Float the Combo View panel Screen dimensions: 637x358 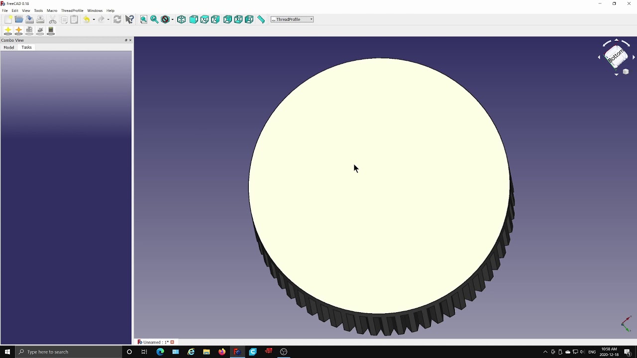tap(126, 40)
